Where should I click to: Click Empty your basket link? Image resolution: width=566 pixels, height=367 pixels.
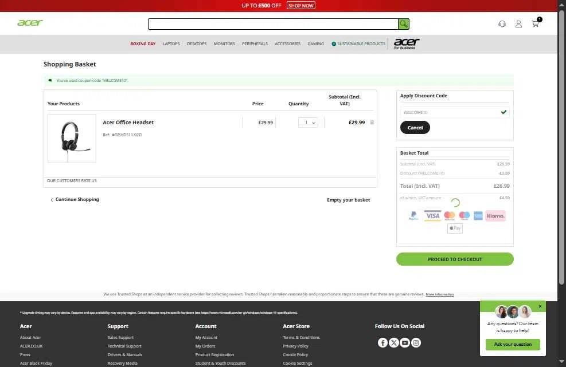click(x=348, y=200)
